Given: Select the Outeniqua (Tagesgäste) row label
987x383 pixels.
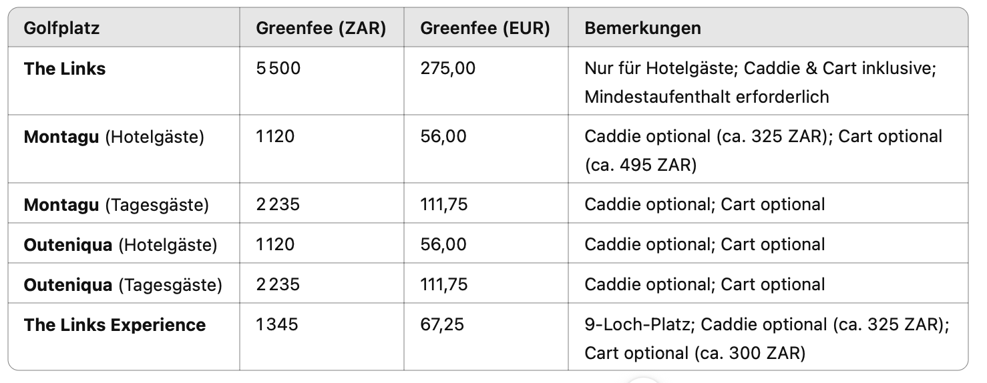Looking at the screenshot, I should tap(123, 285).
